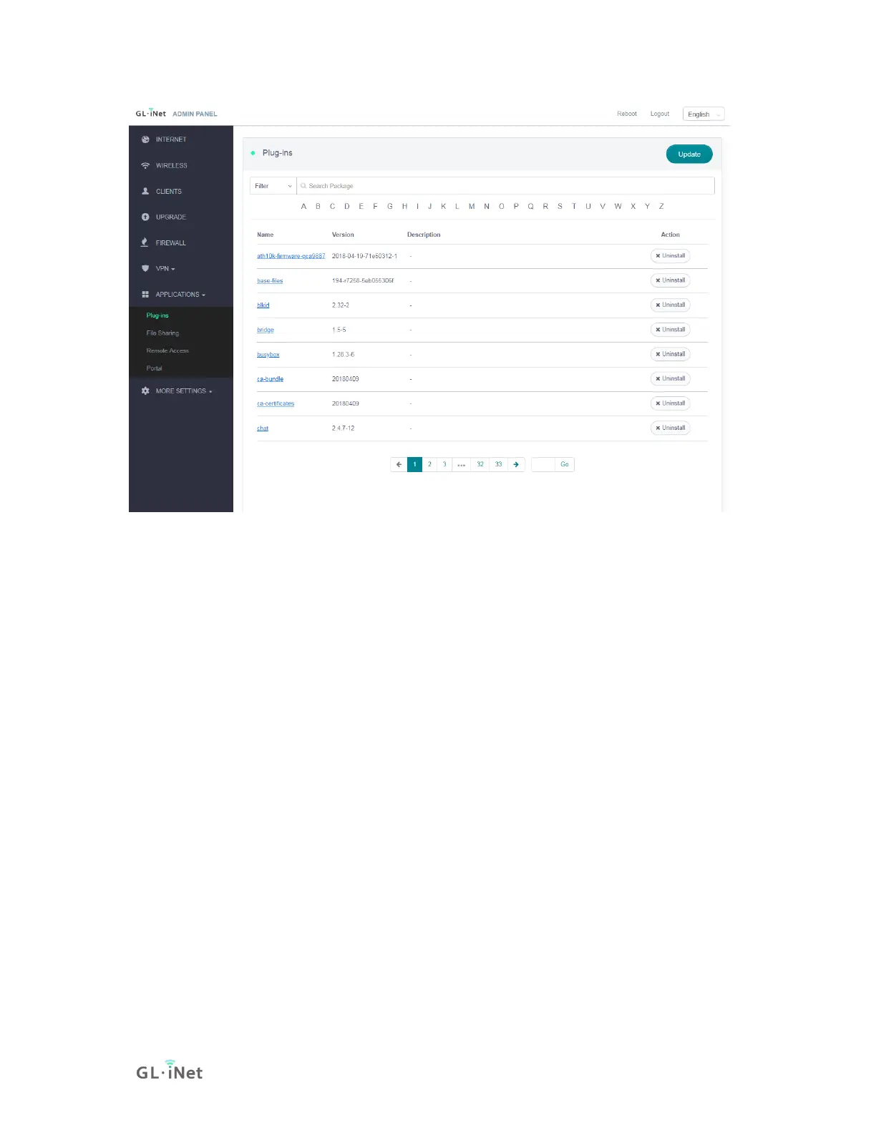Viewport: 876px width, 1133px height.
Task: Uninstall ca-bundle package
Action: tap(670, 379)
